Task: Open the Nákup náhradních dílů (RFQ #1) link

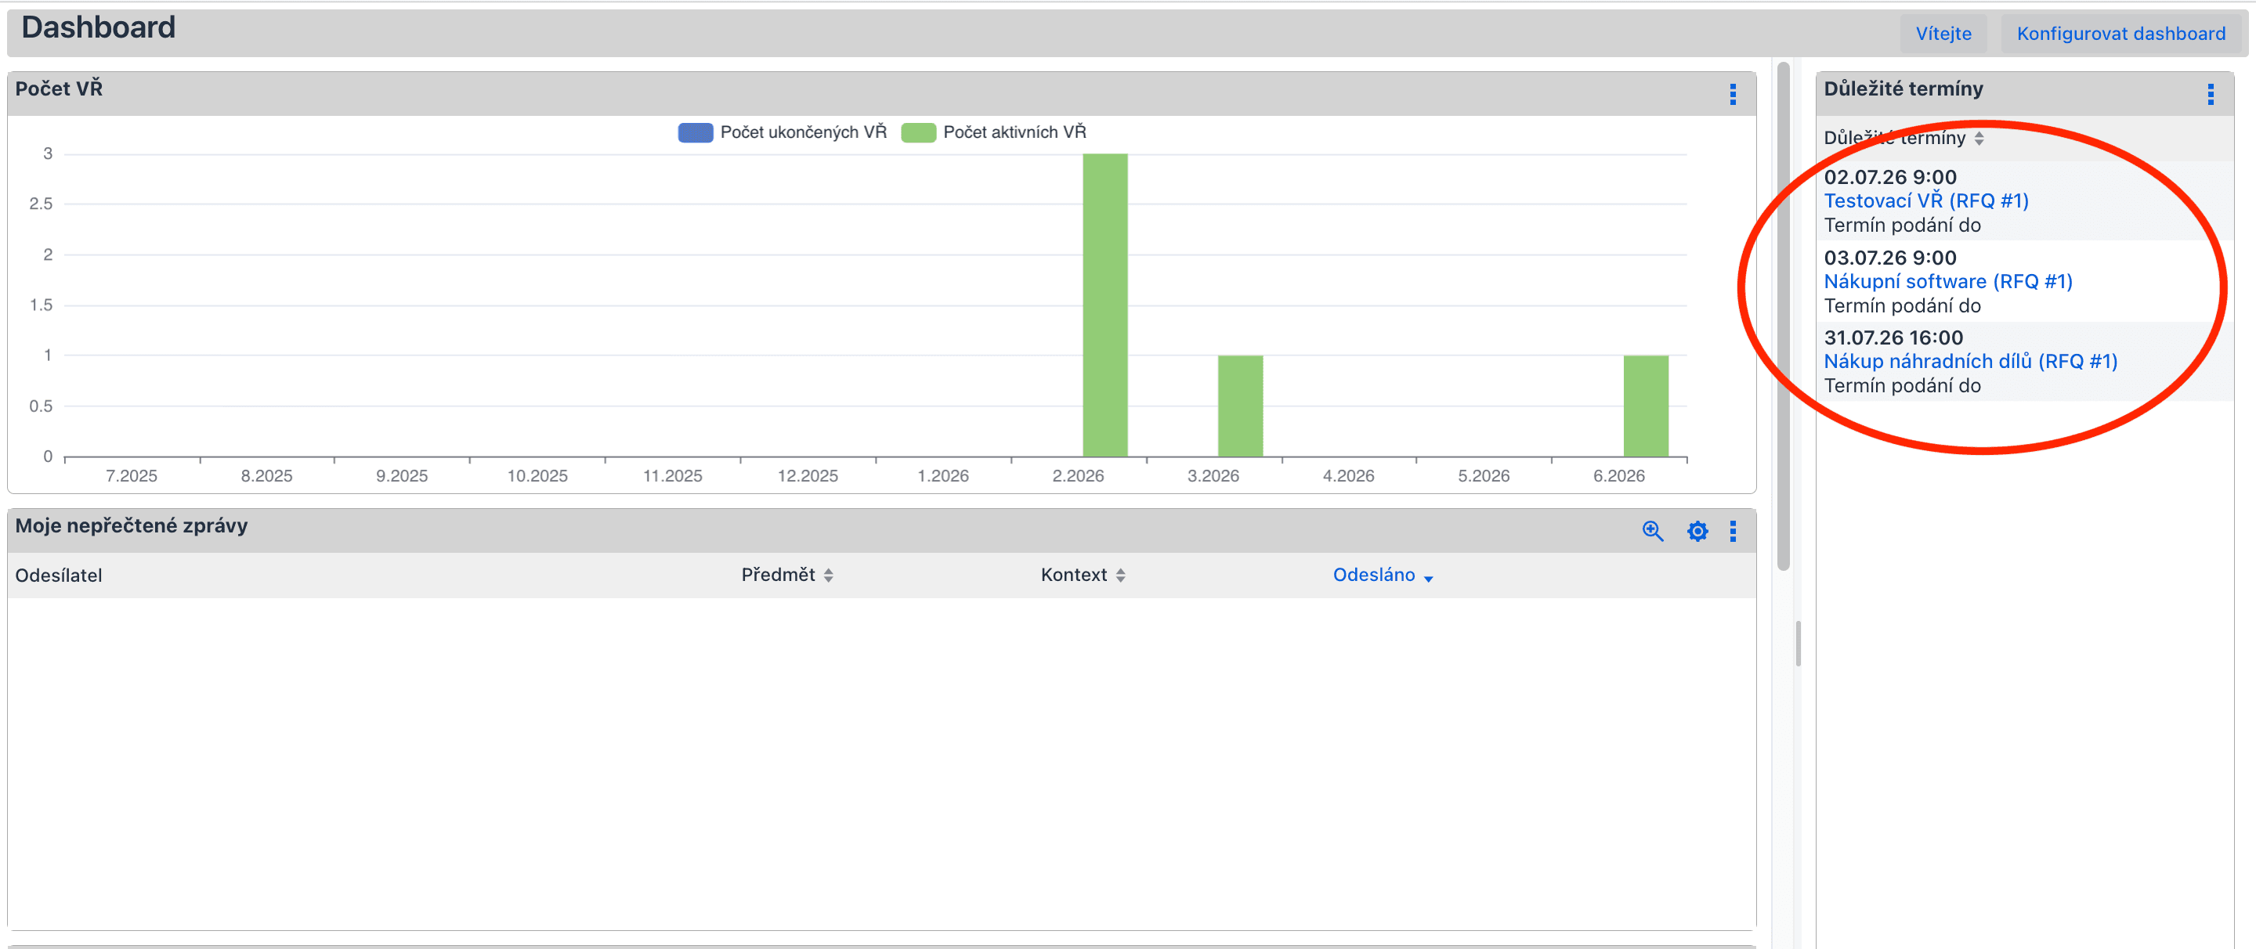Action: pyautogui.click(x=1971, y=361)
